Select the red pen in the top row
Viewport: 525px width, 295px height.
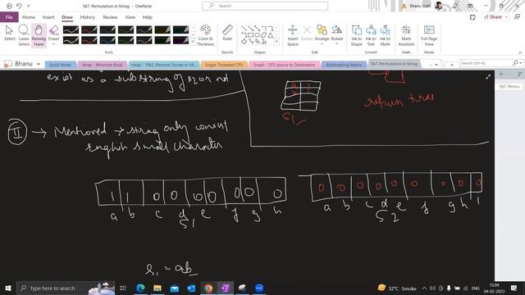89,29
